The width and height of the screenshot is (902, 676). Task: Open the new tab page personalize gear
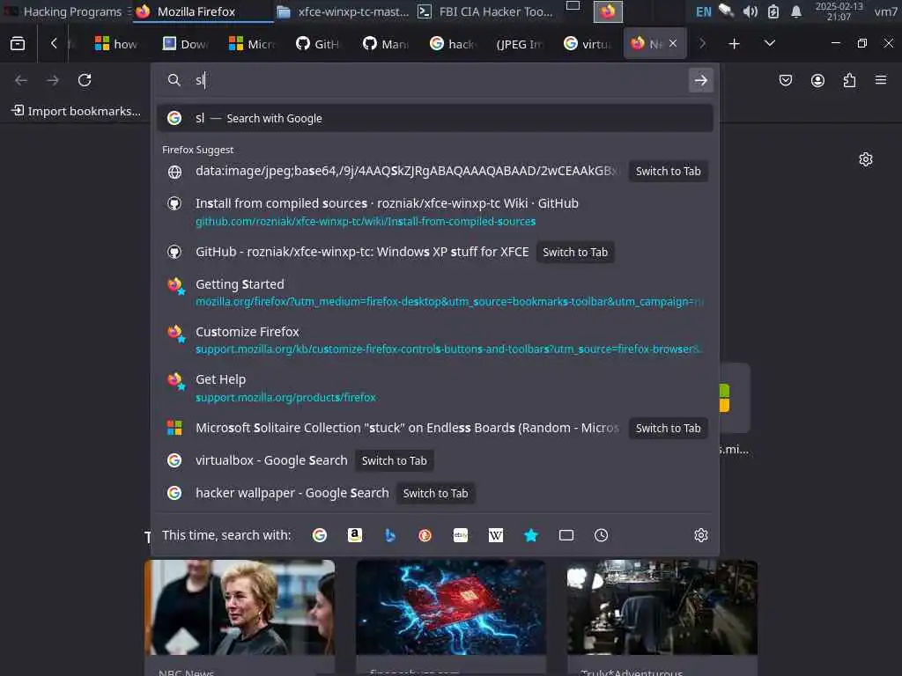coord(866,159)
